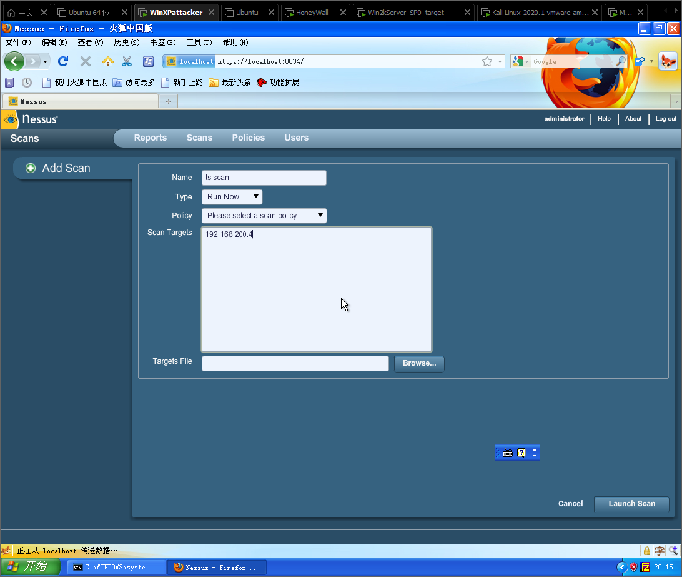682x577 pixels.
Task: Click the red shield tray icon
Action: click(x=634, y=567)
